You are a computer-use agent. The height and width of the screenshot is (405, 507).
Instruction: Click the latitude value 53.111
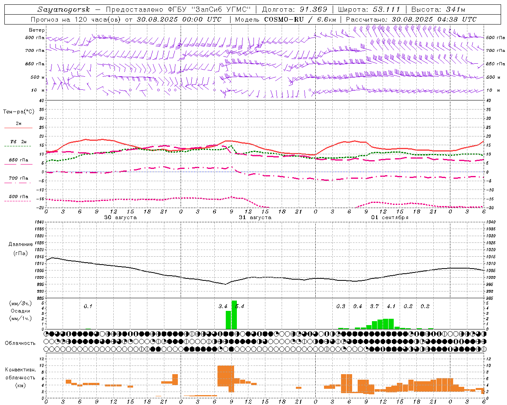point(386,9)
